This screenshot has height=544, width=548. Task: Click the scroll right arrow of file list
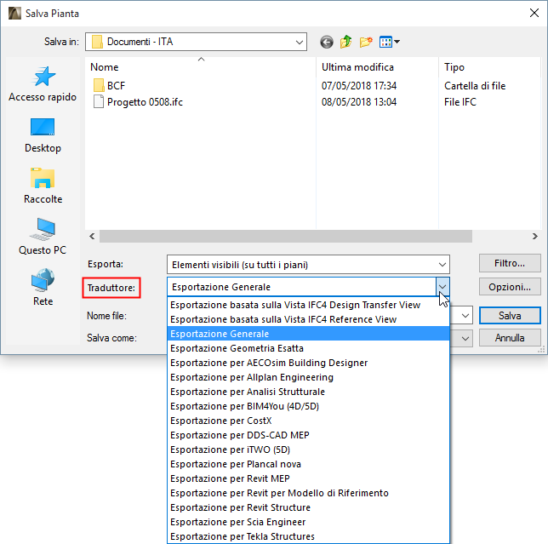pos(534,237)
